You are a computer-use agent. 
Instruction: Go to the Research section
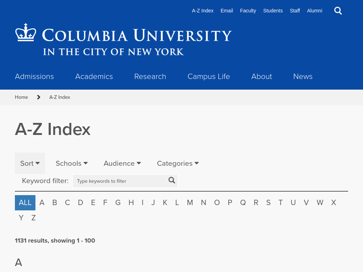[150, 76]
